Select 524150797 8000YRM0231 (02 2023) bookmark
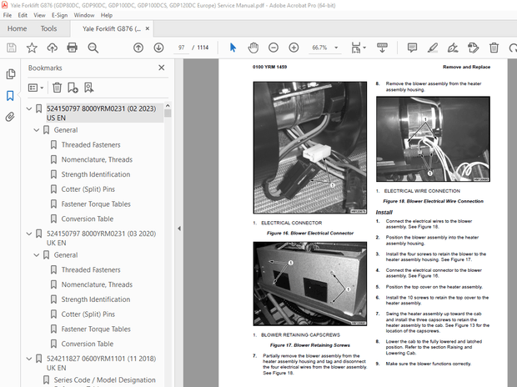This screenshot has width=517, height=387. pos(101,113)
